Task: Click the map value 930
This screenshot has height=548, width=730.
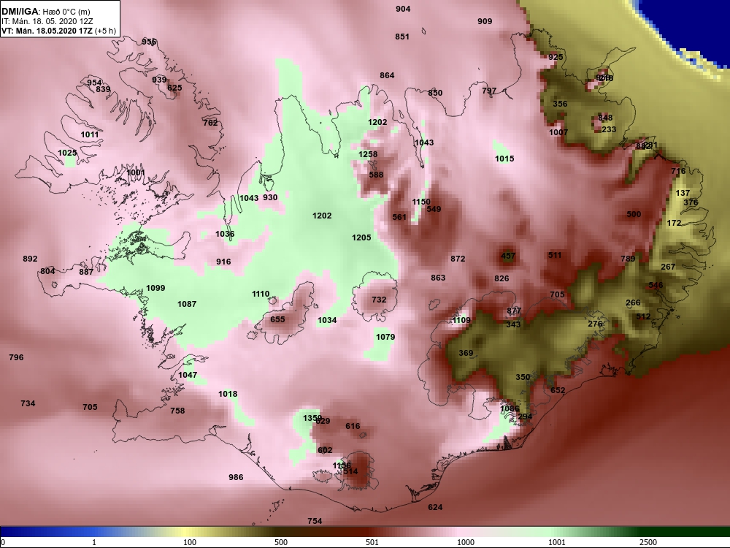Action: pyautogui.click(x=270, y=197)
